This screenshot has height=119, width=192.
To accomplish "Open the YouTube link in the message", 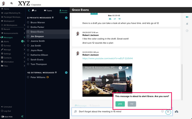I will pos(107,59).
